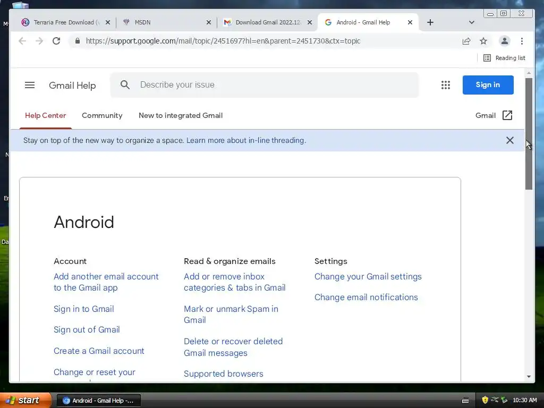
Task: Open the Reading list
Action: tap(505, 58)
